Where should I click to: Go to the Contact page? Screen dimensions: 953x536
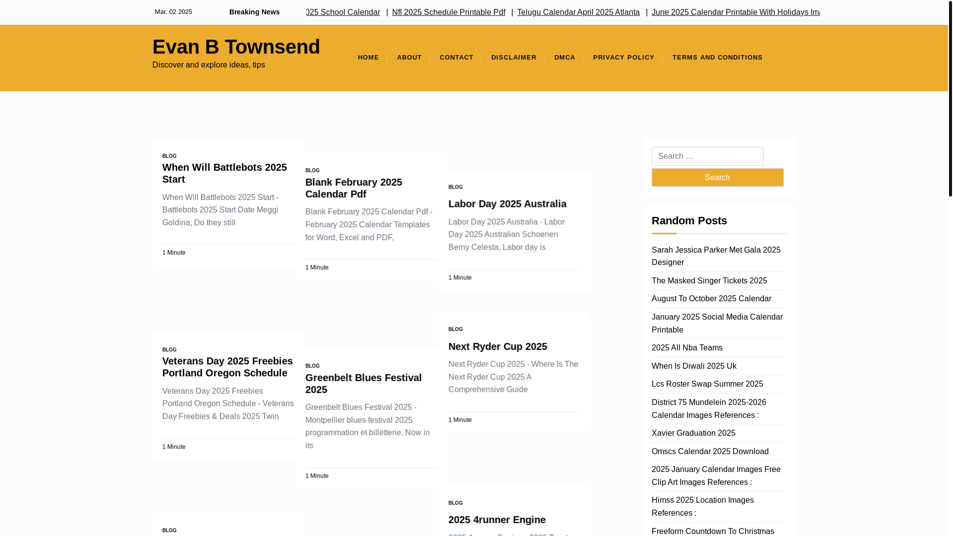[456, 58]
